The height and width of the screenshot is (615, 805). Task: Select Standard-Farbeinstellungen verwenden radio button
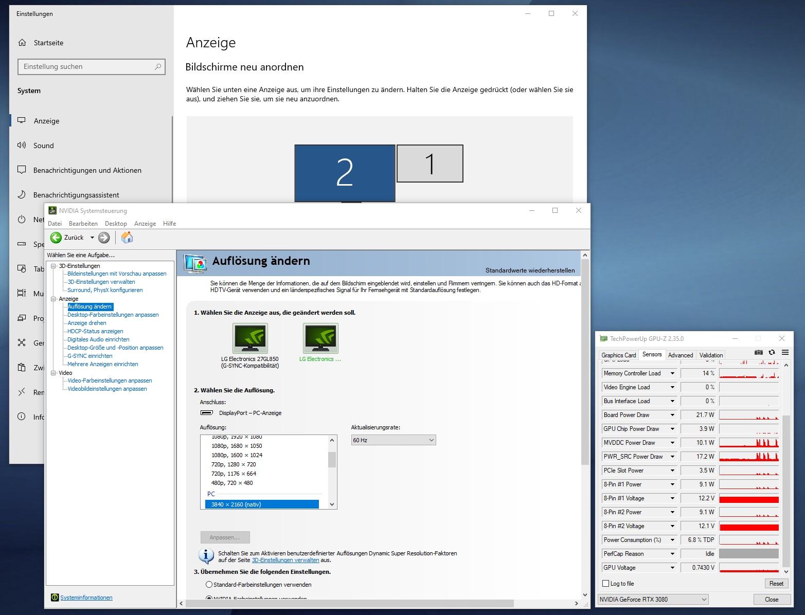pyautogui.click(x=209, y=585)
